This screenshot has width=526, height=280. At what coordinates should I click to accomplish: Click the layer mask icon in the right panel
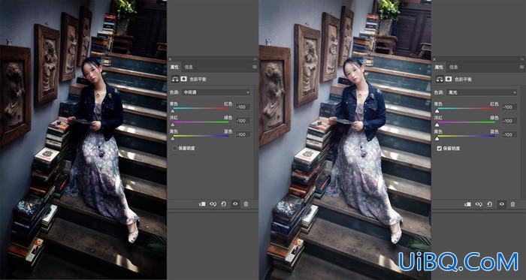(448, 80)
